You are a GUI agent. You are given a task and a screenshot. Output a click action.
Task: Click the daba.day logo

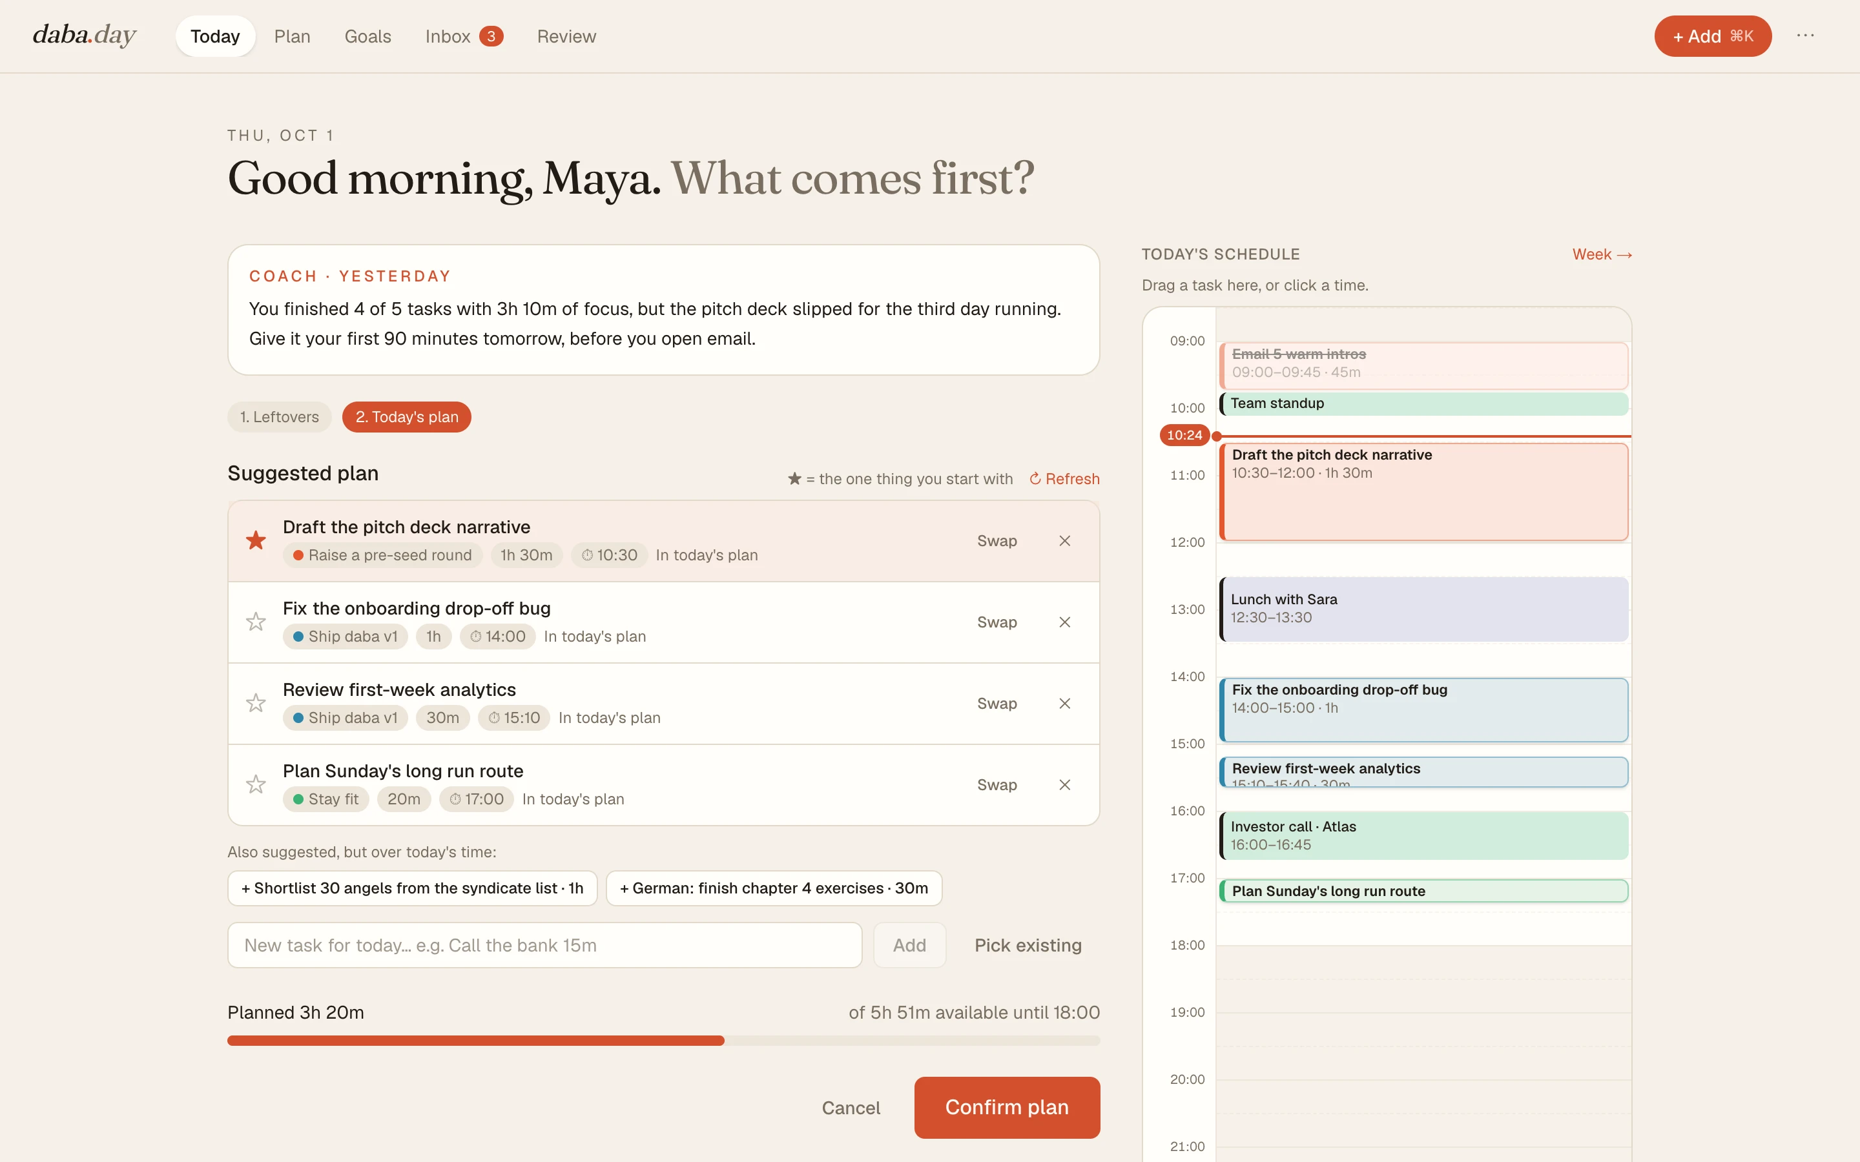click(85, 36)
